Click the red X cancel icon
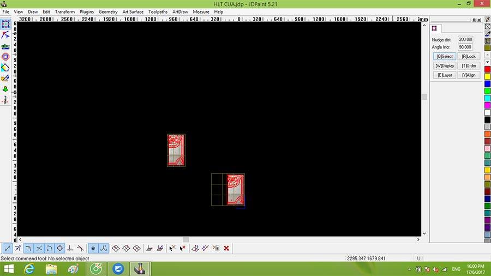This screenshot has height=276, width=491. click(226, 249)
